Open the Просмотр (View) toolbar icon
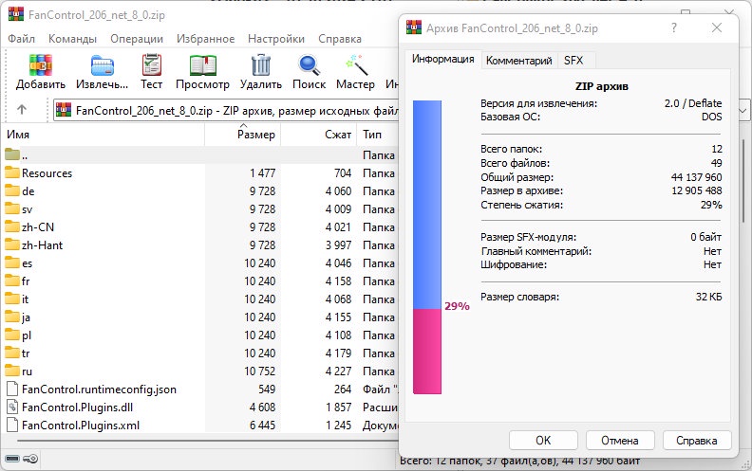Viewport: 752px width, 471px height. [x=202, y=66]
